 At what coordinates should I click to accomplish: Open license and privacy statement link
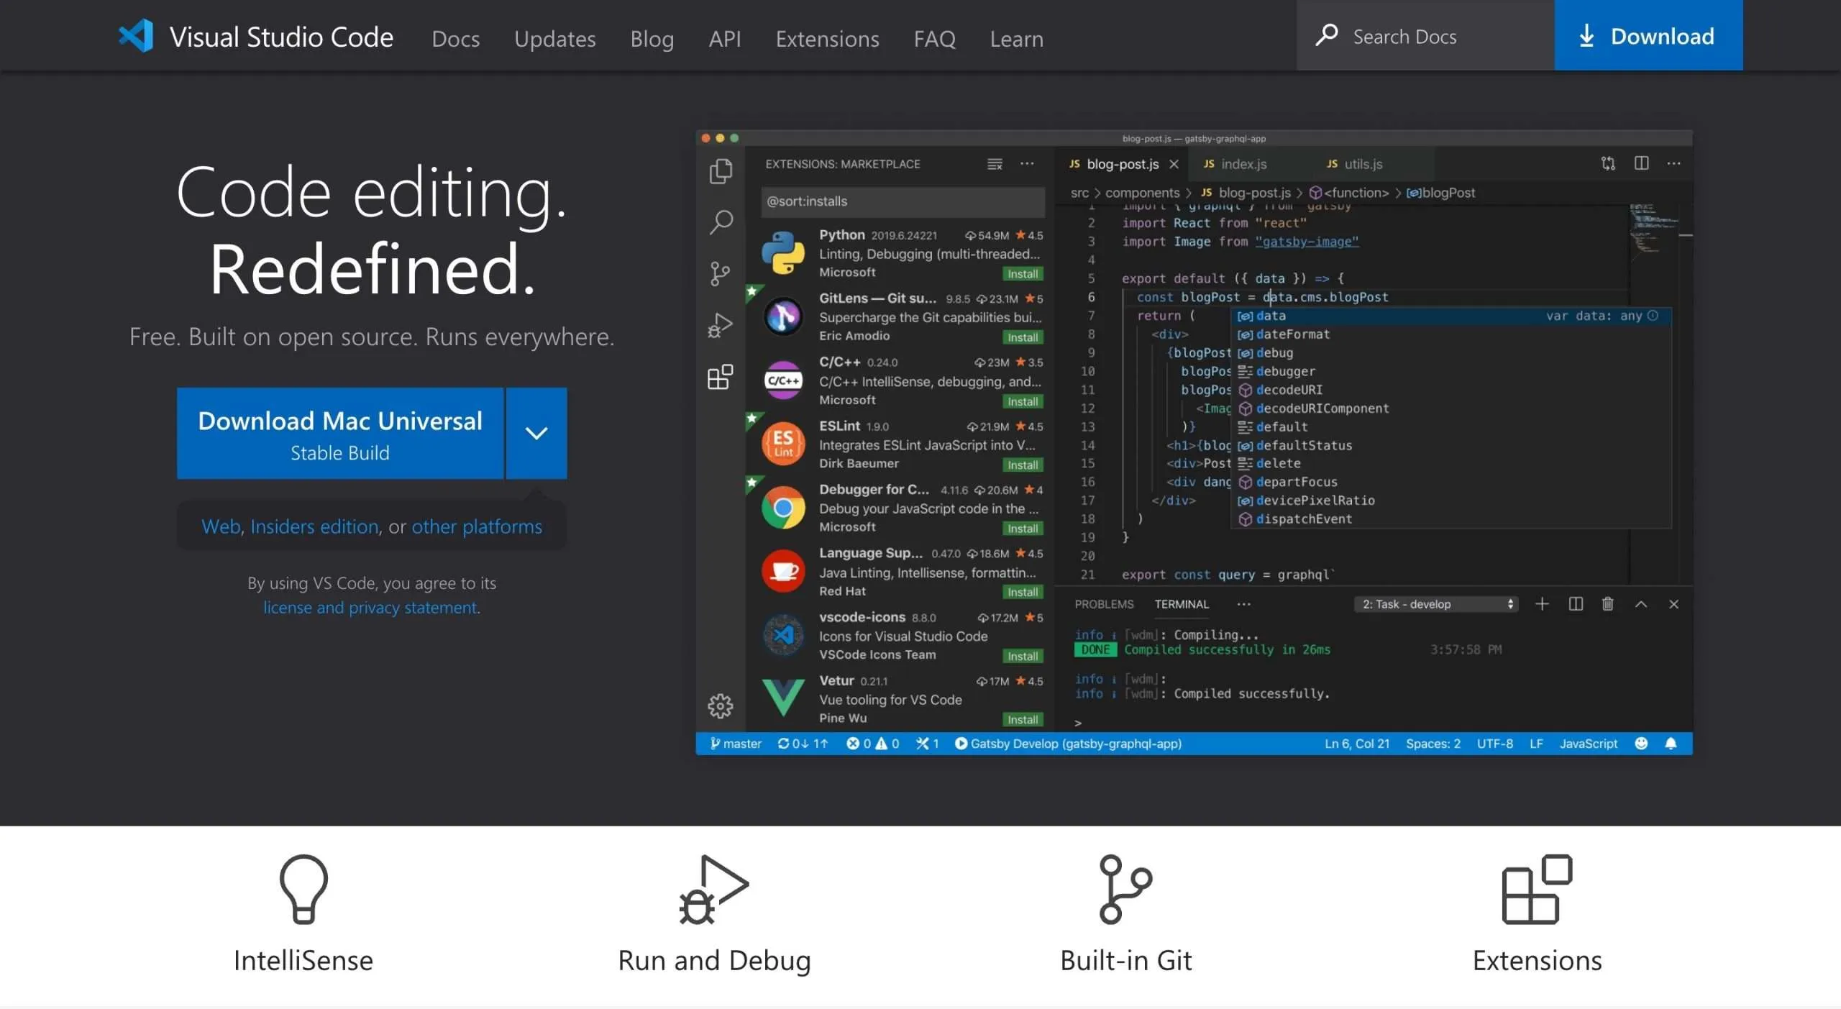point(371,608)
